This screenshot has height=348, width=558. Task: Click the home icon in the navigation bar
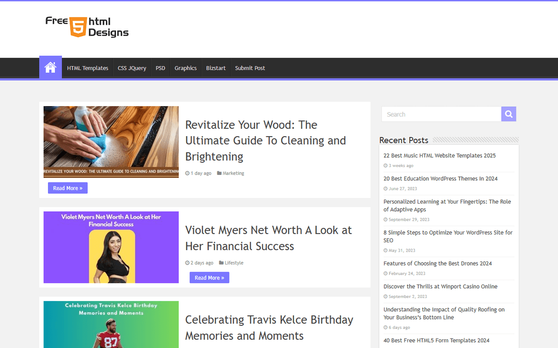click(50, 68)
